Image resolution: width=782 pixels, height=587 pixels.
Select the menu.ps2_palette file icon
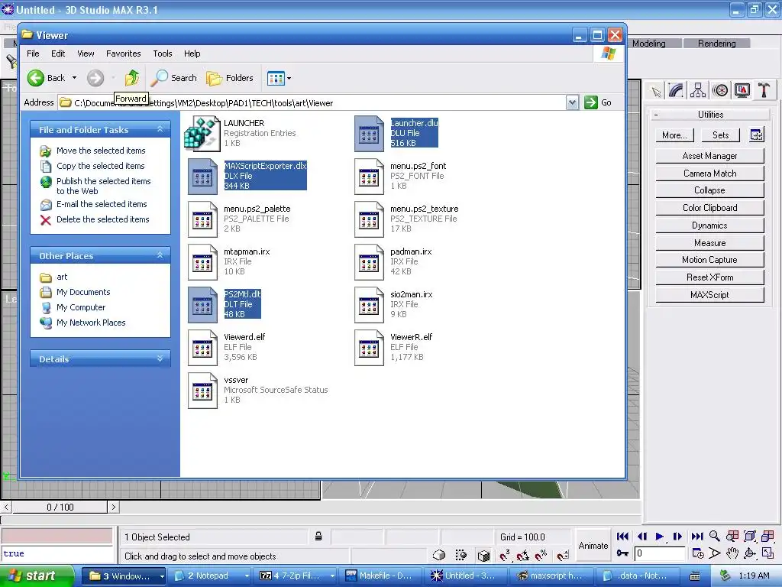(x=202, y=219)
